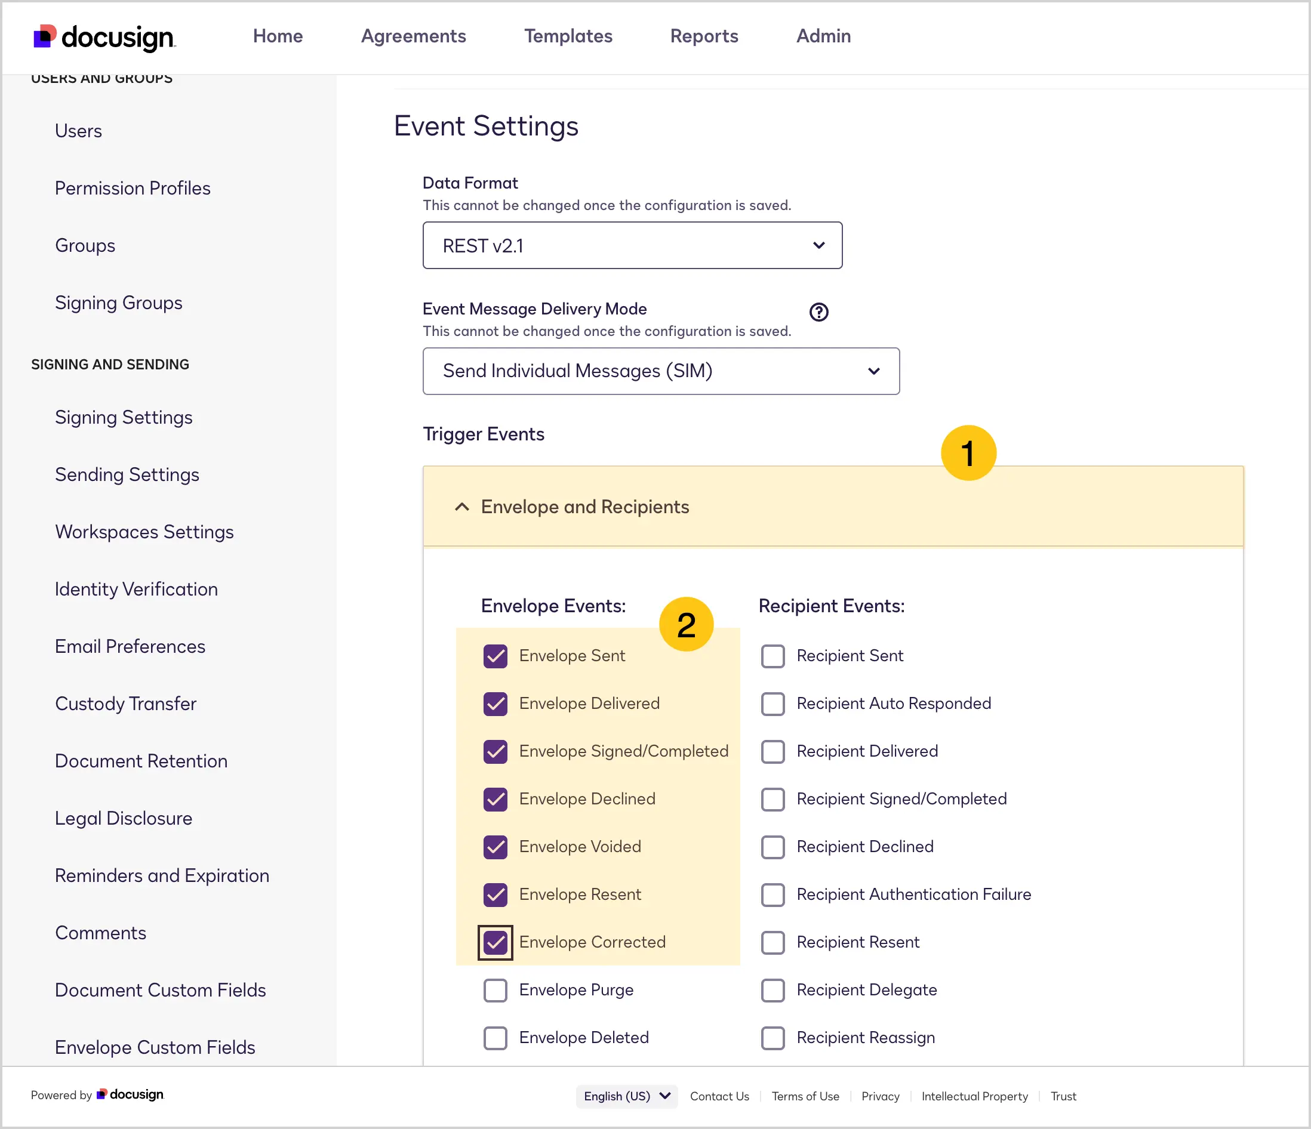Check the Recipient Reassign checkbox

point(773,1038)
